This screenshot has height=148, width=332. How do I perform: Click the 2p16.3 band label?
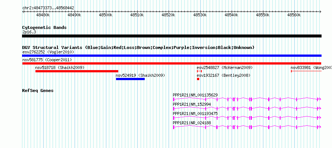29,32
